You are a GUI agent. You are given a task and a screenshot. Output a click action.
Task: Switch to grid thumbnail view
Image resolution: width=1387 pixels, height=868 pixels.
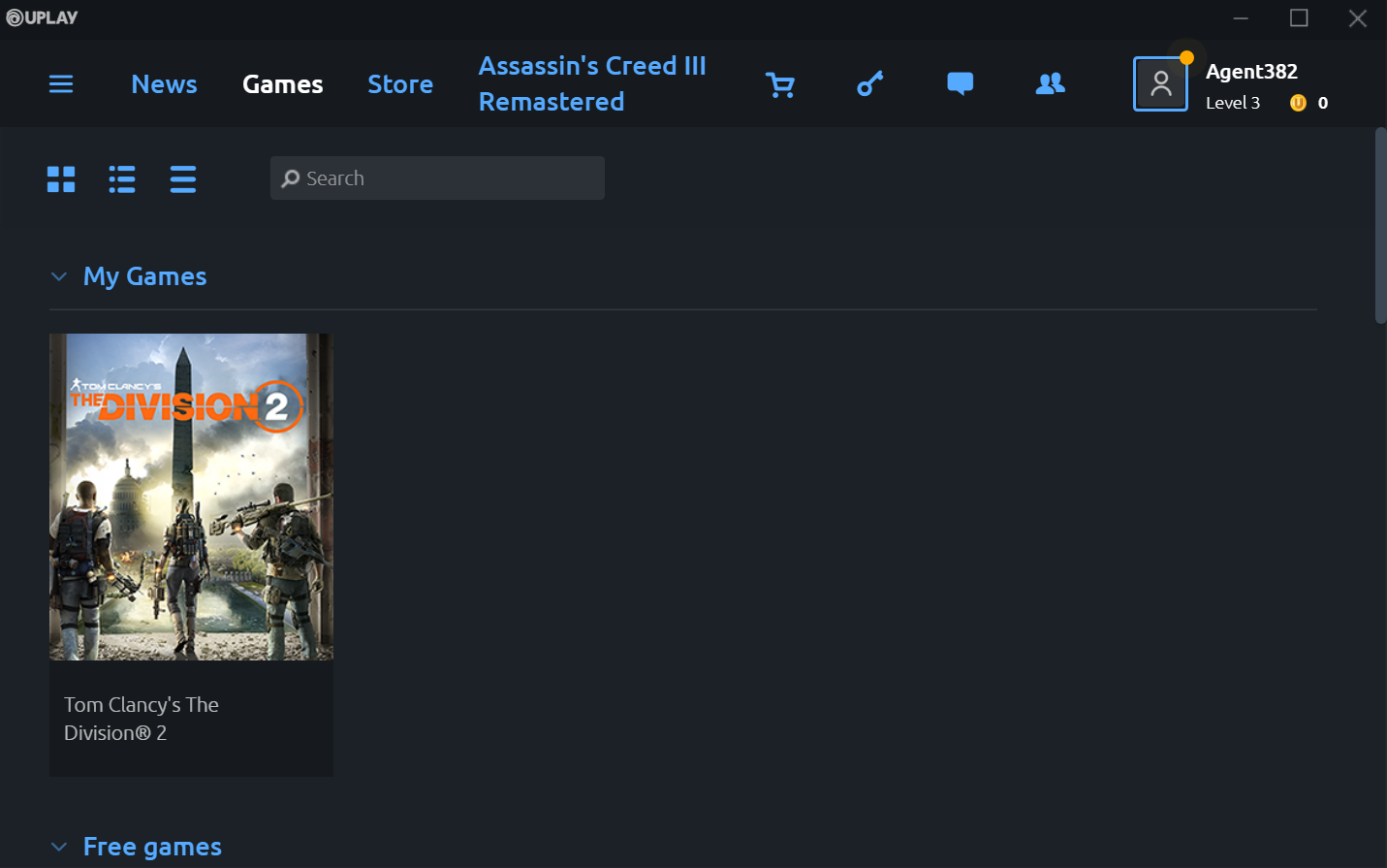click(x=61, y=179)
